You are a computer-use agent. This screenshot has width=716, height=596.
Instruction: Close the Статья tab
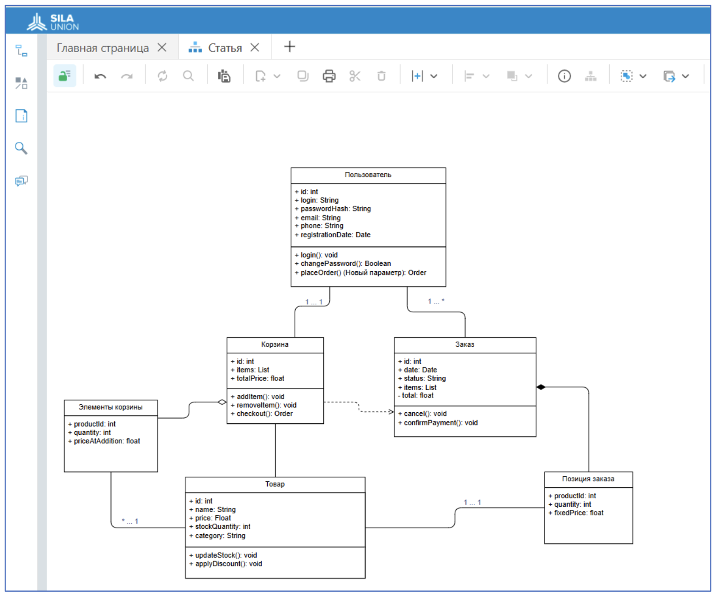click(255, 47)
